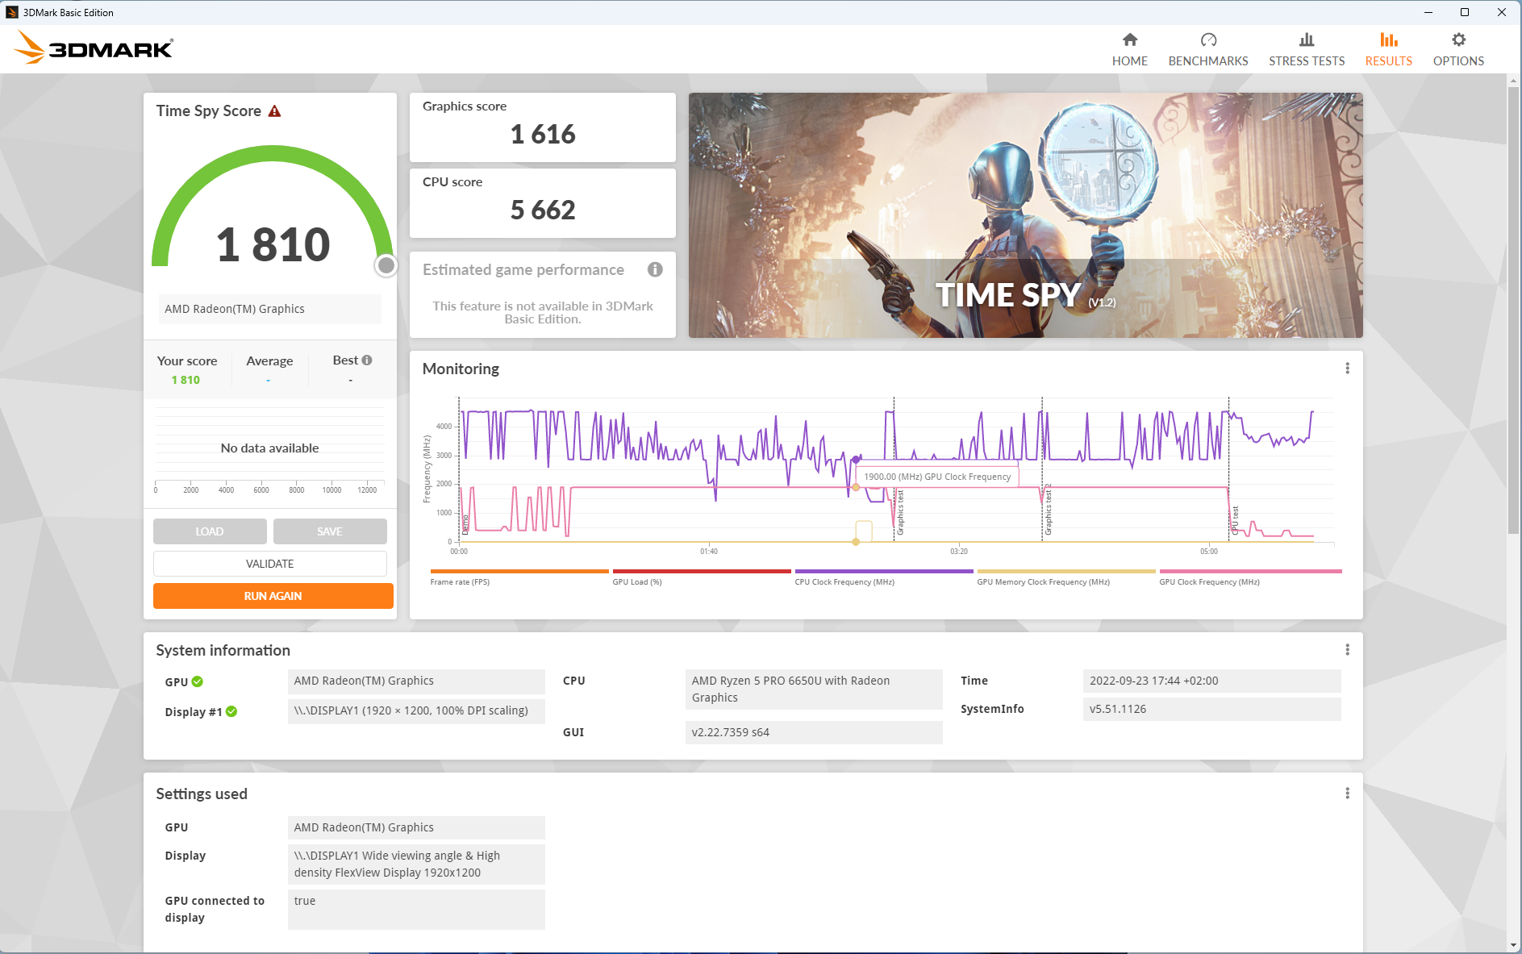
Task: Click the Demo marker at the chart start
Action: pos(460,469)
